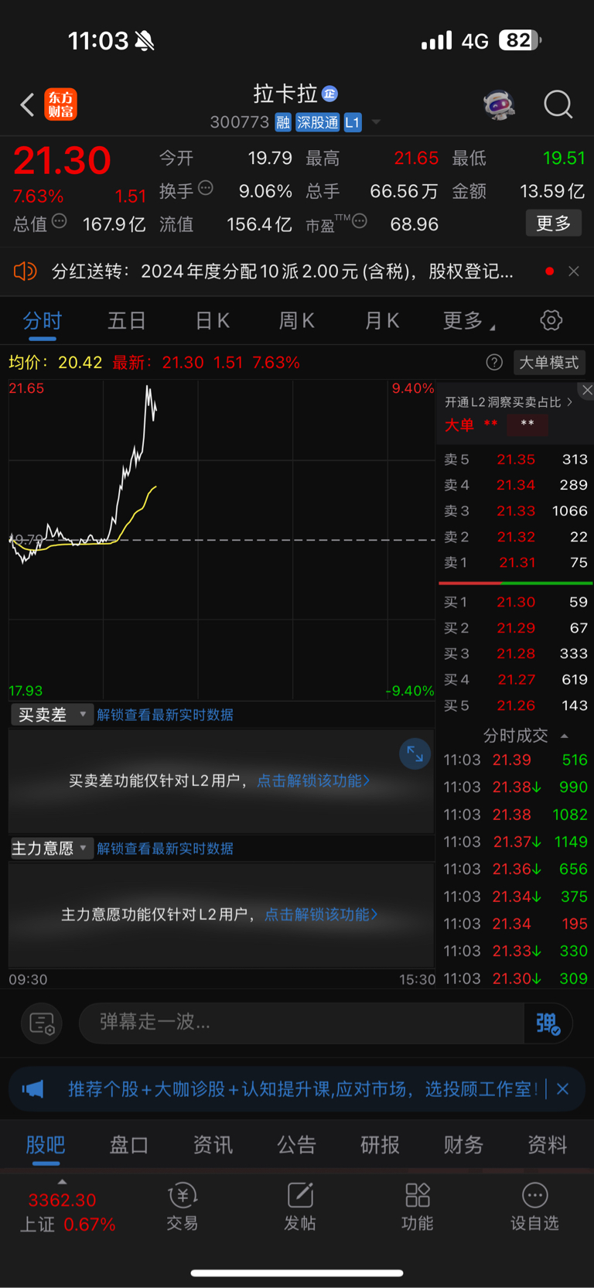
Task: Tap the info bubble next to 换手
Action: (x=206, y=188)
